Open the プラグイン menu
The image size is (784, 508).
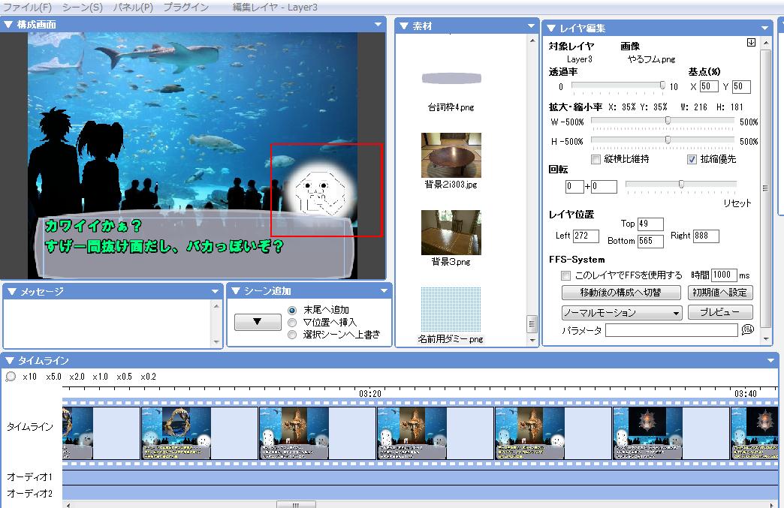[x=186, y=8]
